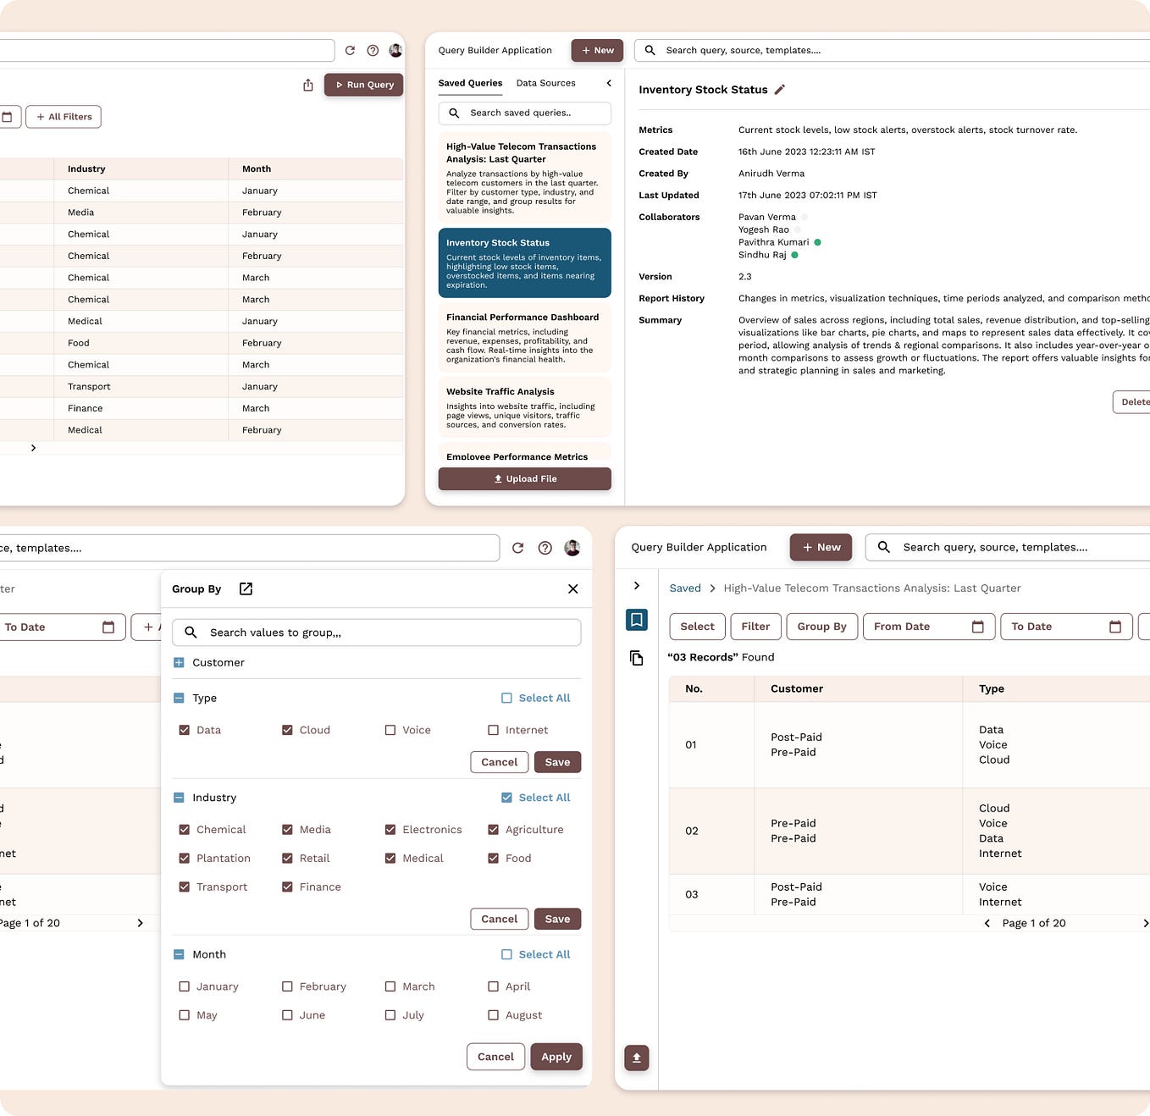Click the share/export icon next to Run Query

pos(307,85)
